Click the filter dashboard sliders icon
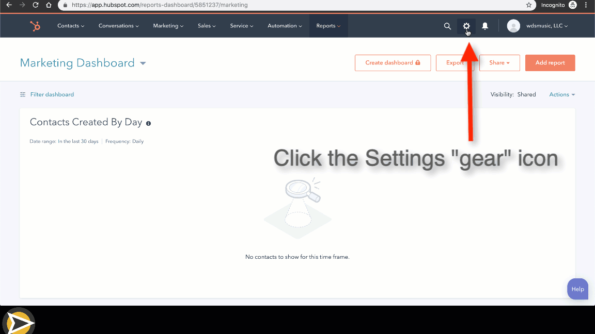The width and height of the screenshot is (595, 334). pos(23,94)
